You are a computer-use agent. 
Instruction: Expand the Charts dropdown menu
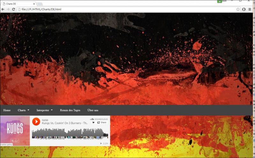pyautogui.click(x=23, y=110)
